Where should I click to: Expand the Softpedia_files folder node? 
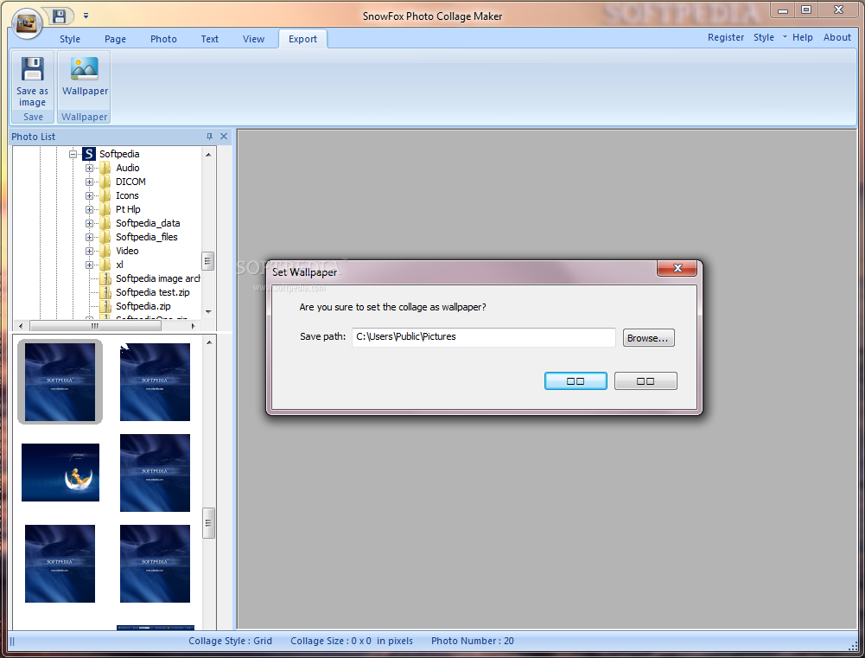89,237
